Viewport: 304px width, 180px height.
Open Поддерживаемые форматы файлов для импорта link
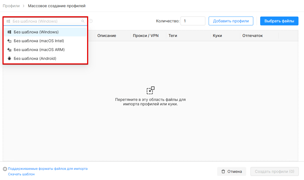[x=48, y=169]
